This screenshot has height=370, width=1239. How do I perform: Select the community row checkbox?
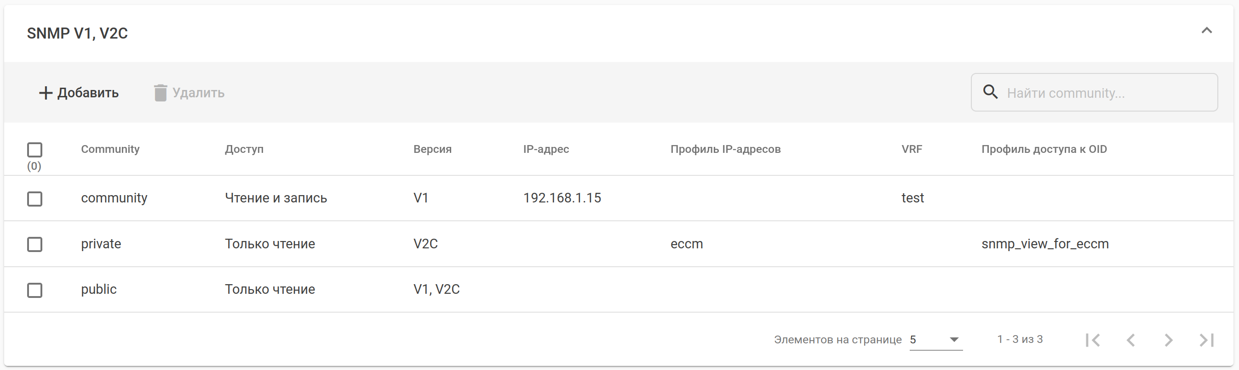(34, 199)
